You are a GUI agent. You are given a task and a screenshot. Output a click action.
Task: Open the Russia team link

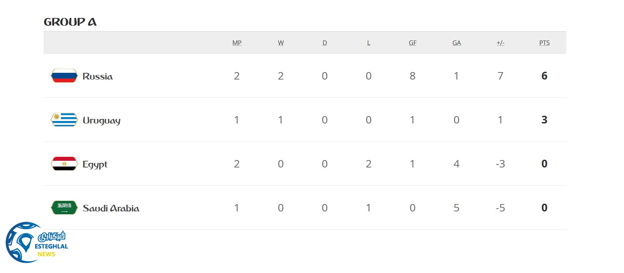tap(97, 76)
